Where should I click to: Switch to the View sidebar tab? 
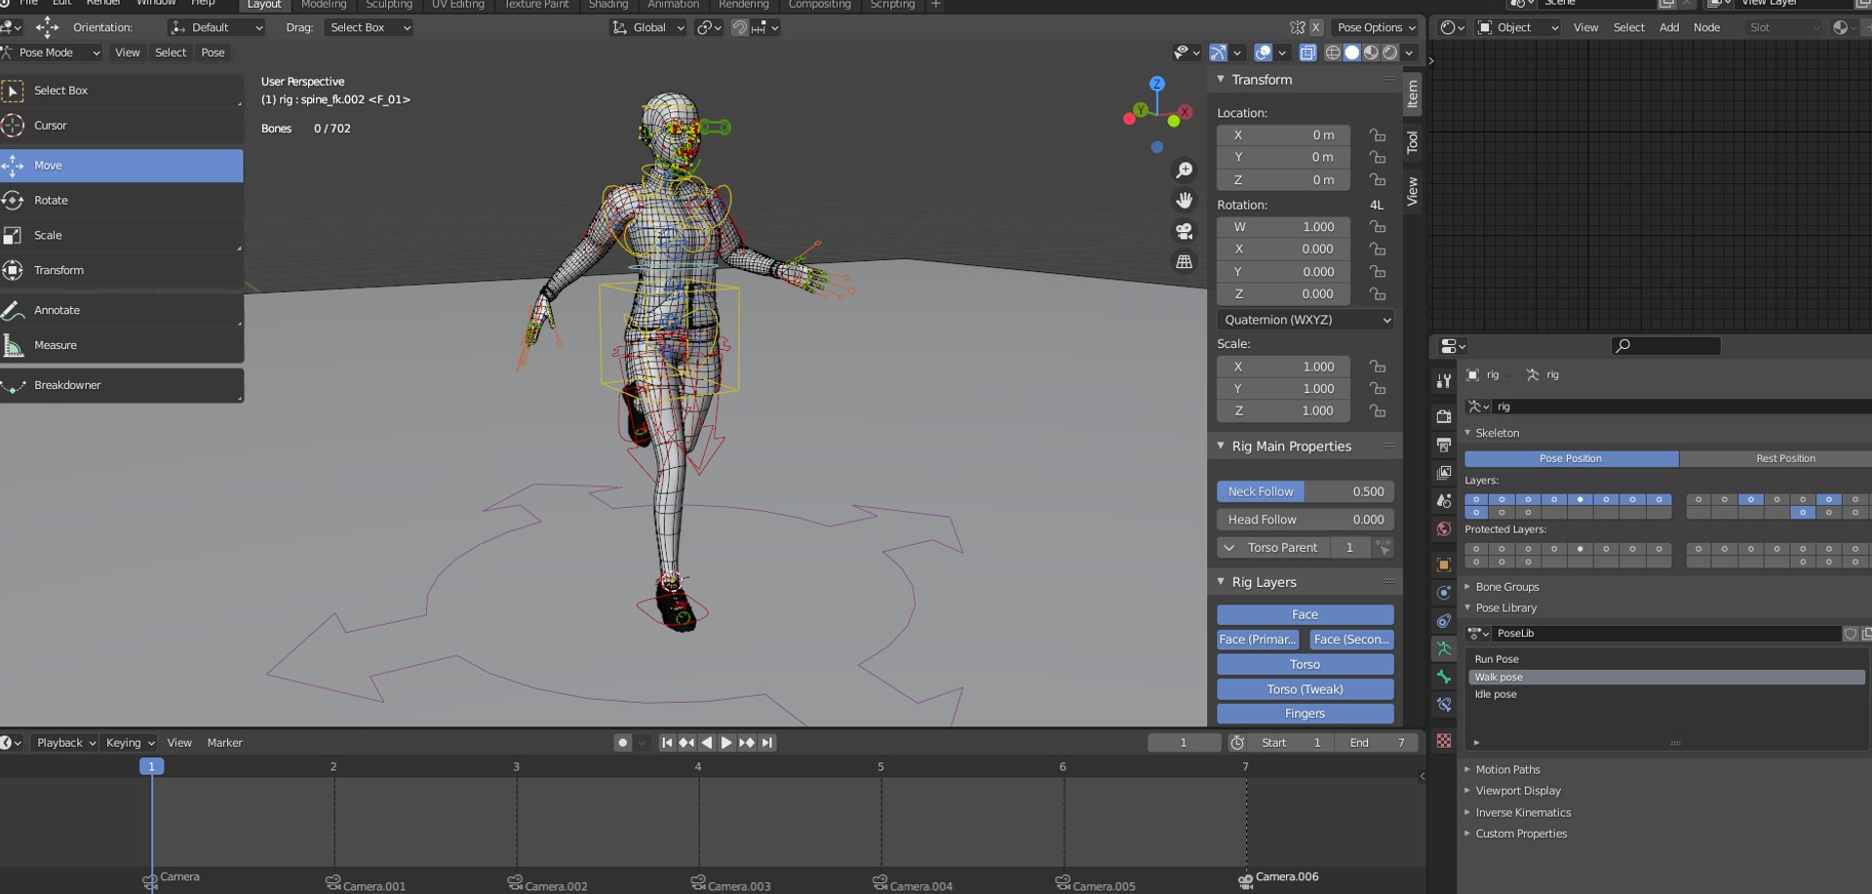(x=1412, y=191)
